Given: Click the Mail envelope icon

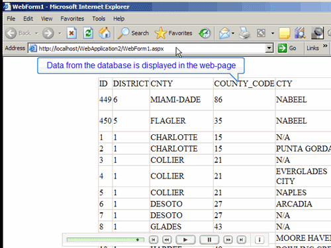Looking at the screenshot, I should pos(224,33).
